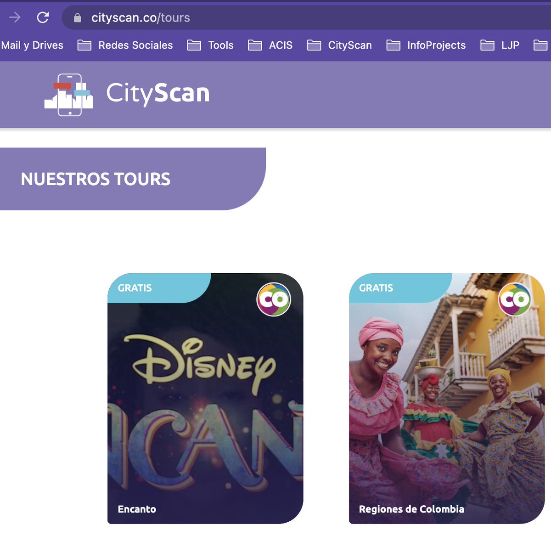The height and width of the screenshot is (547, 551).
Task: Open the Encanto tour card
Action: pos(205,398)
